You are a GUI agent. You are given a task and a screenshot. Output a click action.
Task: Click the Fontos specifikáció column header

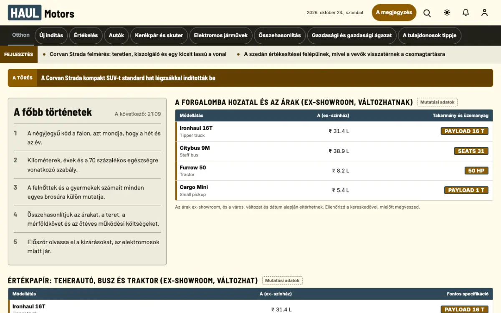pyautogui.click(x=468, y=294)
